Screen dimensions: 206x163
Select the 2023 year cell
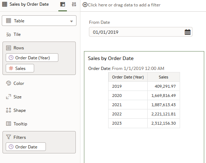(128, 123)
